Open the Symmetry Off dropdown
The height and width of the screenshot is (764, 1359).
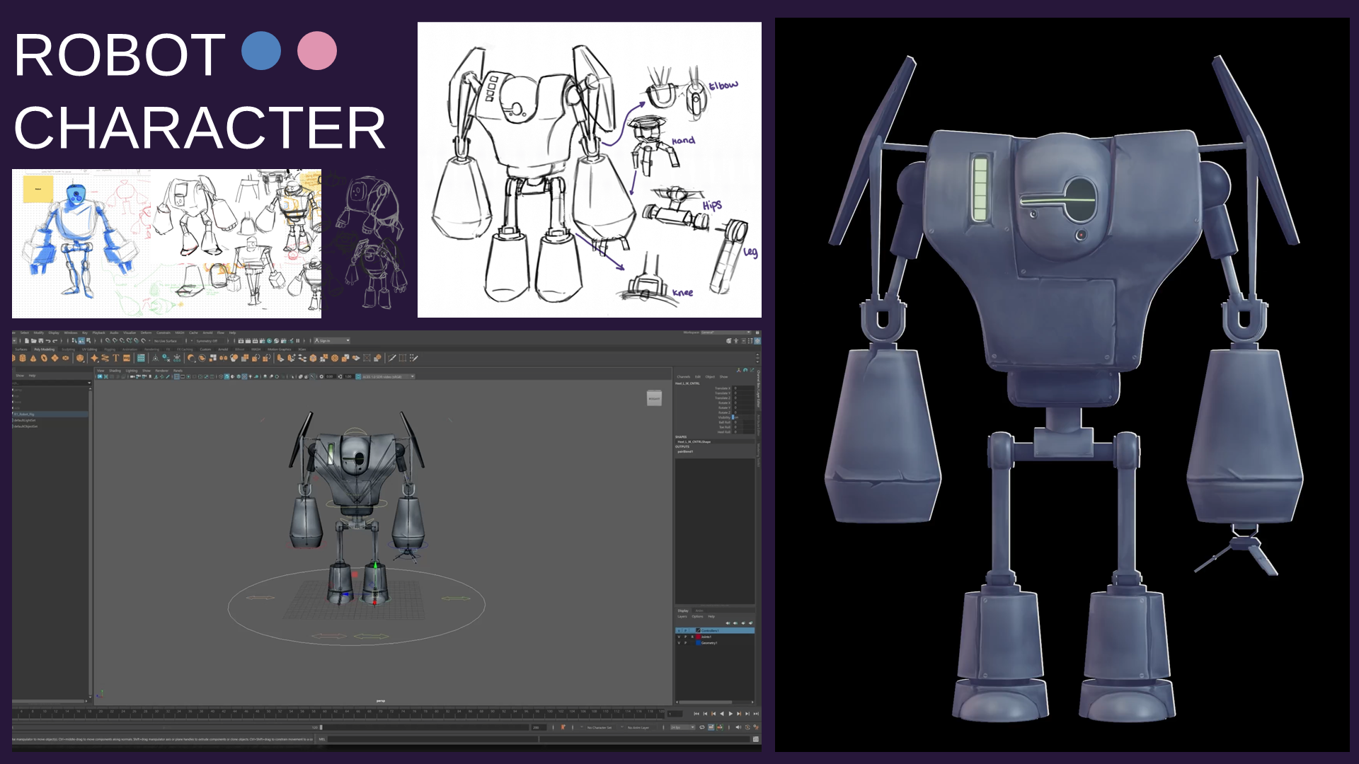pyautogui.click(x=208, y=341)
